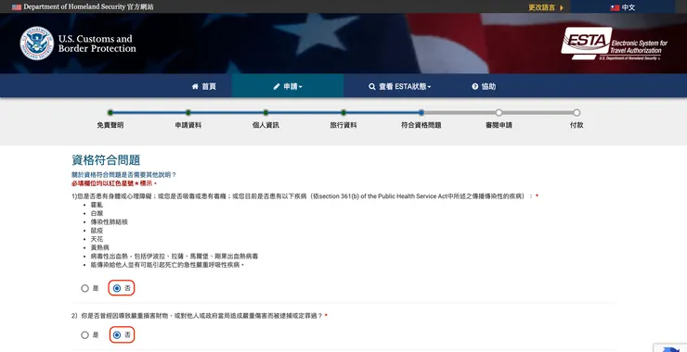This screenshot has height=352, width=687.
Task: Click the 審閱申請 step marker
Action: (x=499, y=112)
